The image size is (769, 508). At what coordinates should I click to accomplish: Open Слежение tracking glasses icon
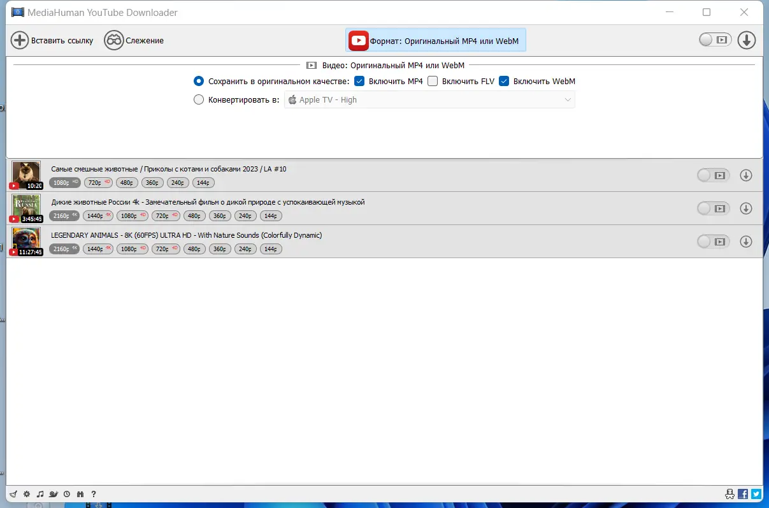pyautogui.click(x=113, y=40)
